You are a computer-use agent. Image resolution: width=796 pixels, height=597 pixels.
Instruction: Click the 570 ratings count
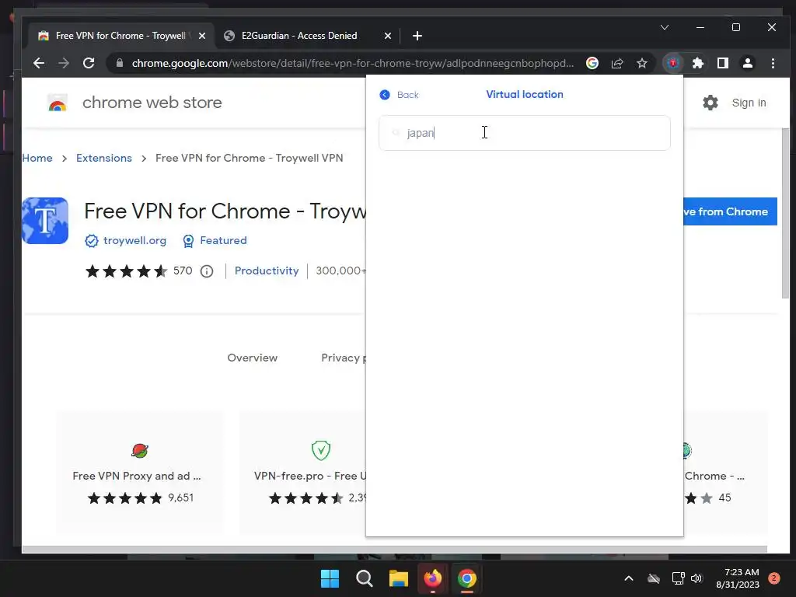coord(183,271)
